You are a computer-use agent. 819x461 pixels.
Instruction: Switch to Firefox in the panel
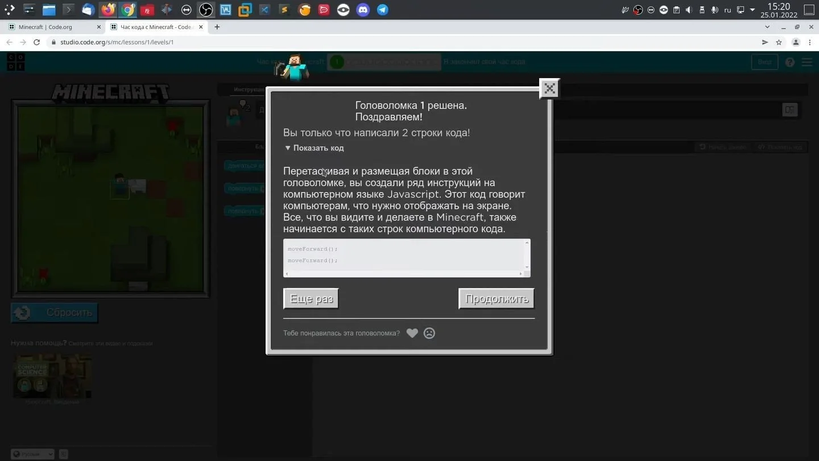(x=107, y=10)
